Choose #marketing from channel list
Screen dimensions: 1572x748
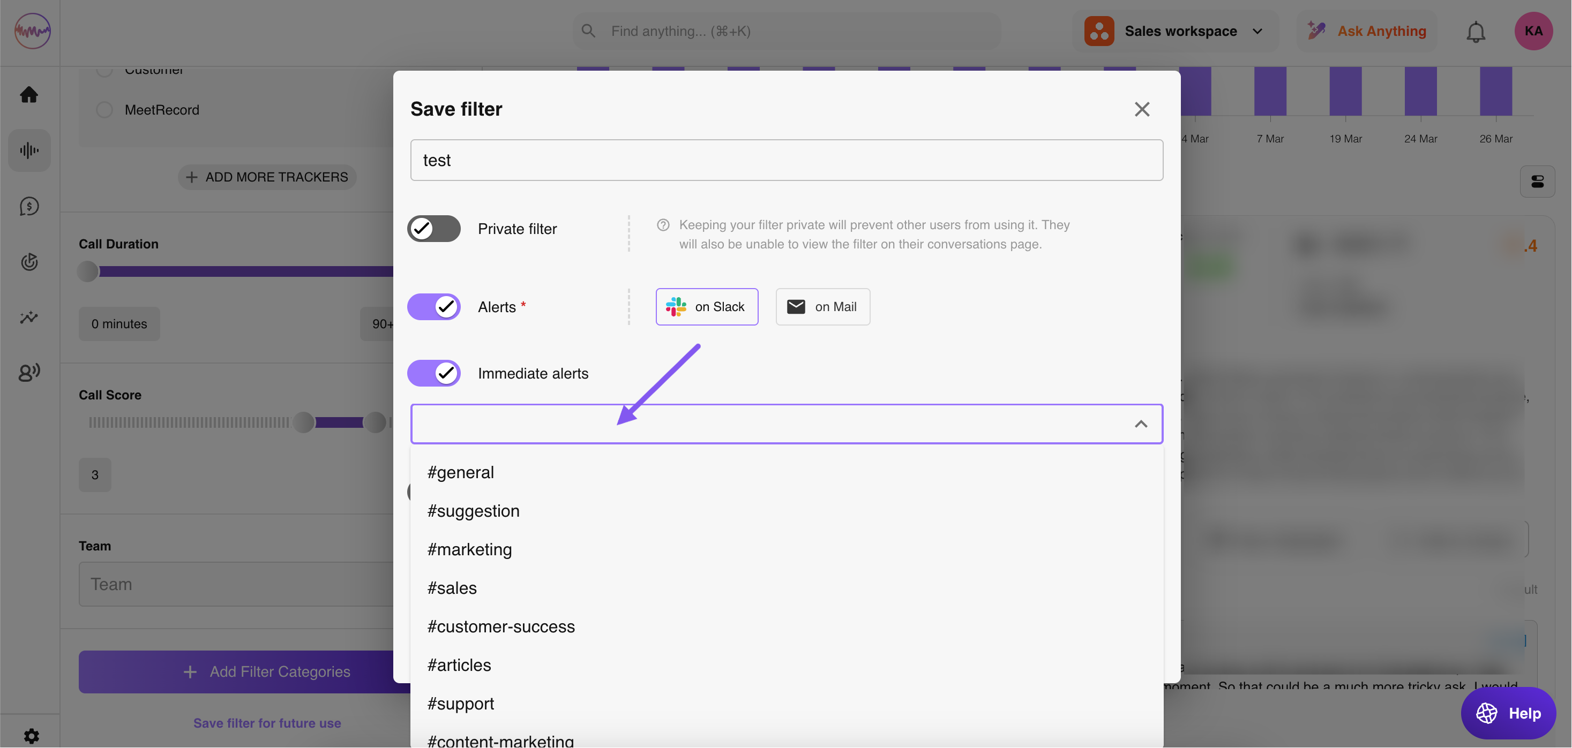[x=469, y=549]
